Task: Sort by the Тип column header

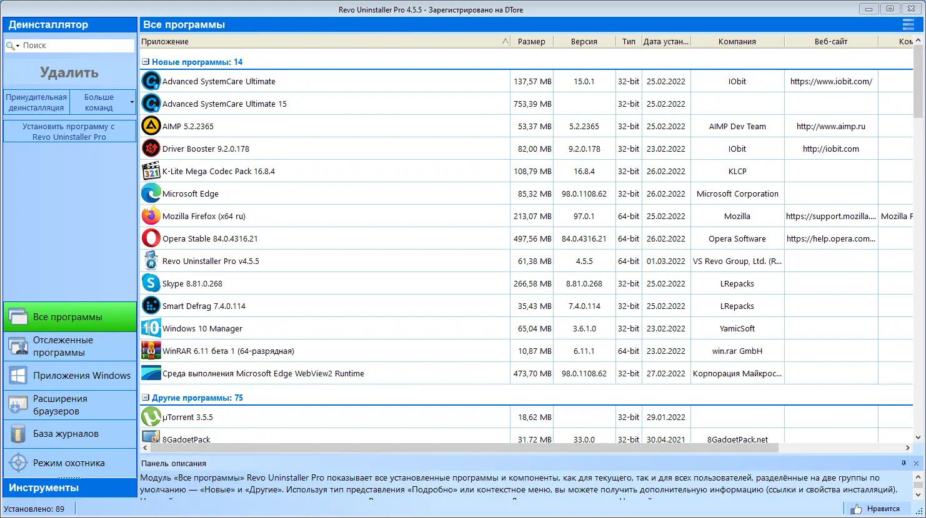Action: pos(629,41)
